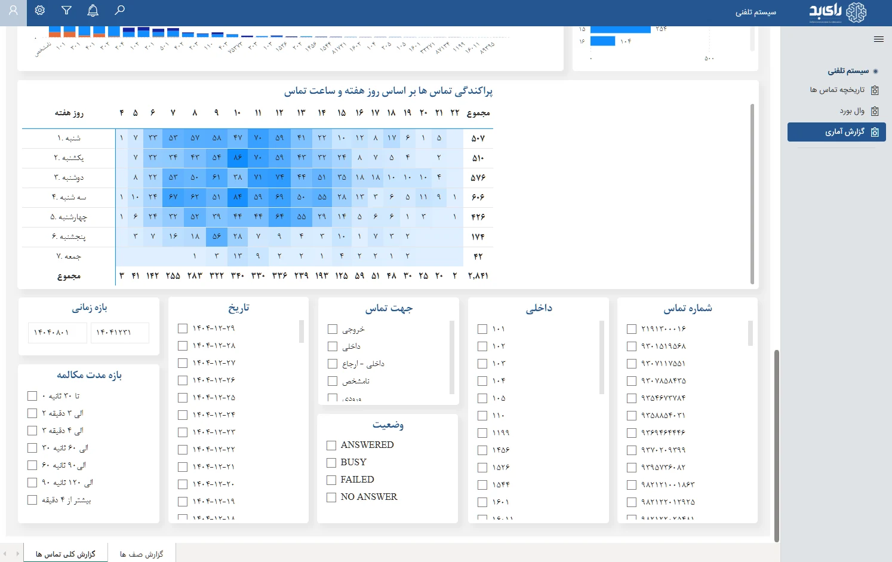Click the heatmap cell with value ۸۶
This screenshot has height=562, width=892.
[x=238, y=158]
